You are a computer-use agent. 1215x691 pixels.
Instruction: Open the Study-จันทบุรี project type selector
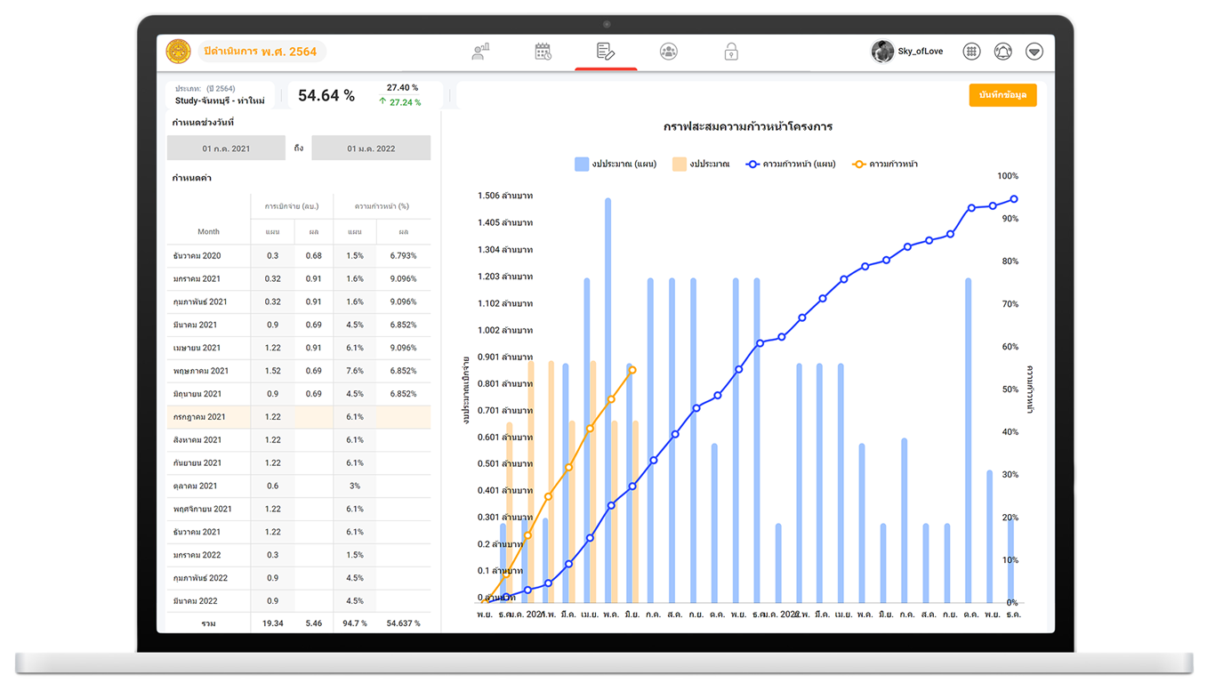pyautogui.click(x=220, y=95)
